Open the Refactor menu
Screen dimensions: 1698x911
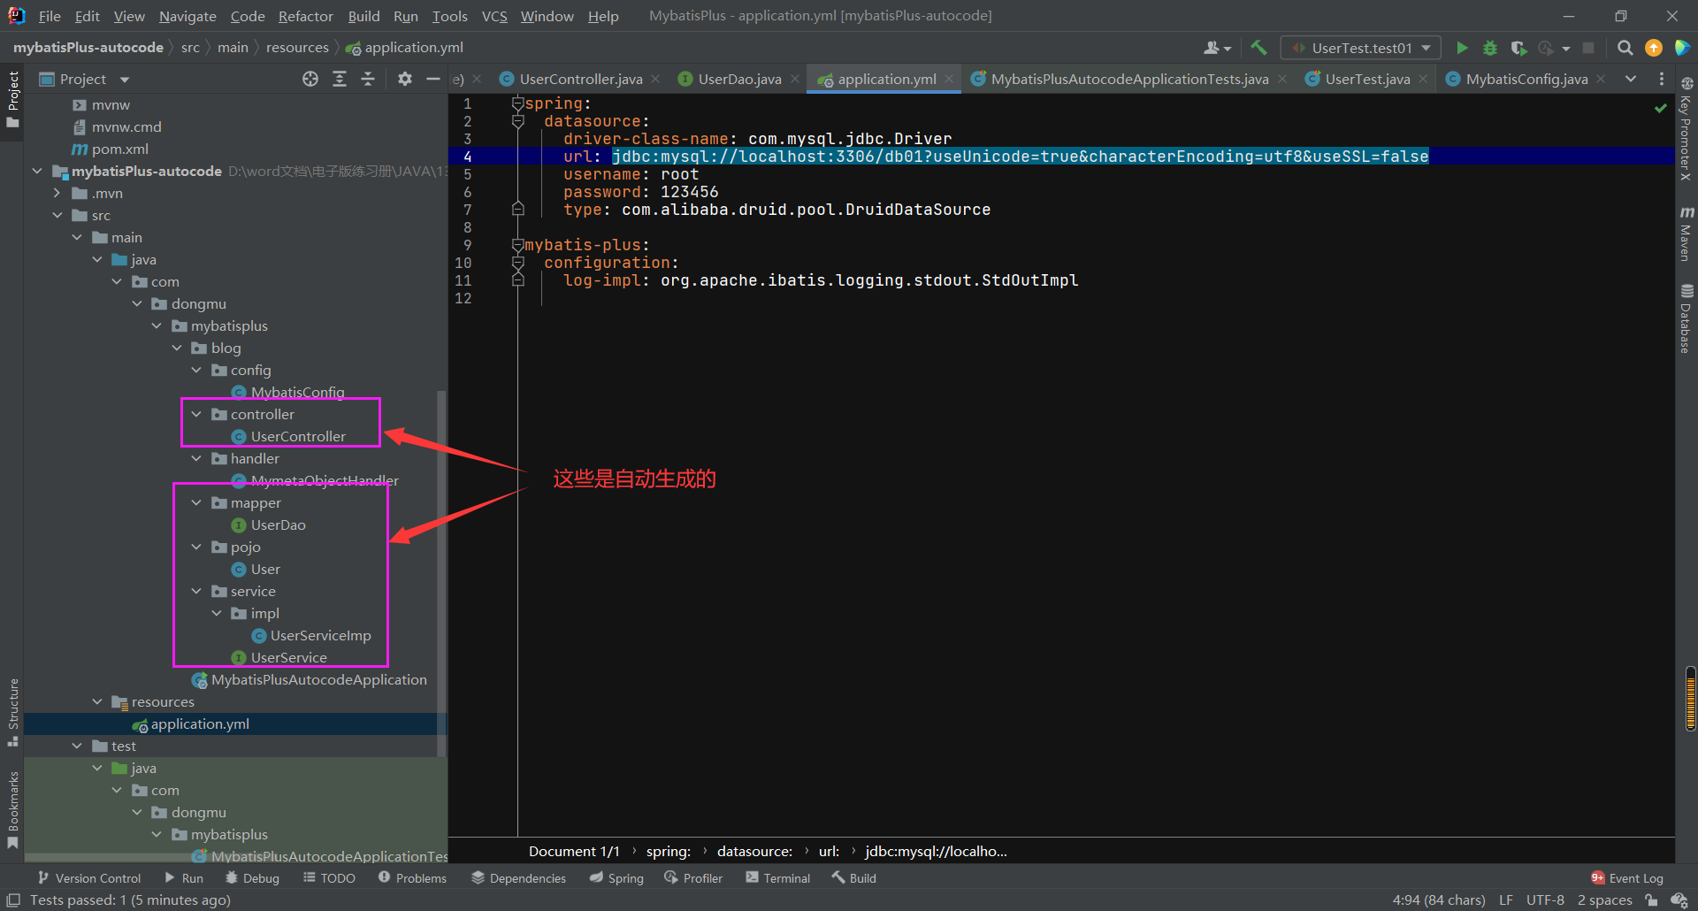305,16
